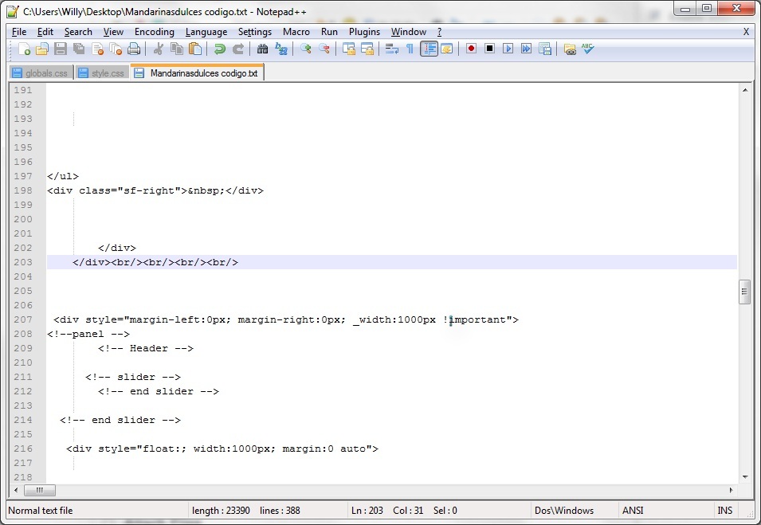Screen dimensions: 761x525
Task: Click the Save All icon
Action: (x=79, y=49)
